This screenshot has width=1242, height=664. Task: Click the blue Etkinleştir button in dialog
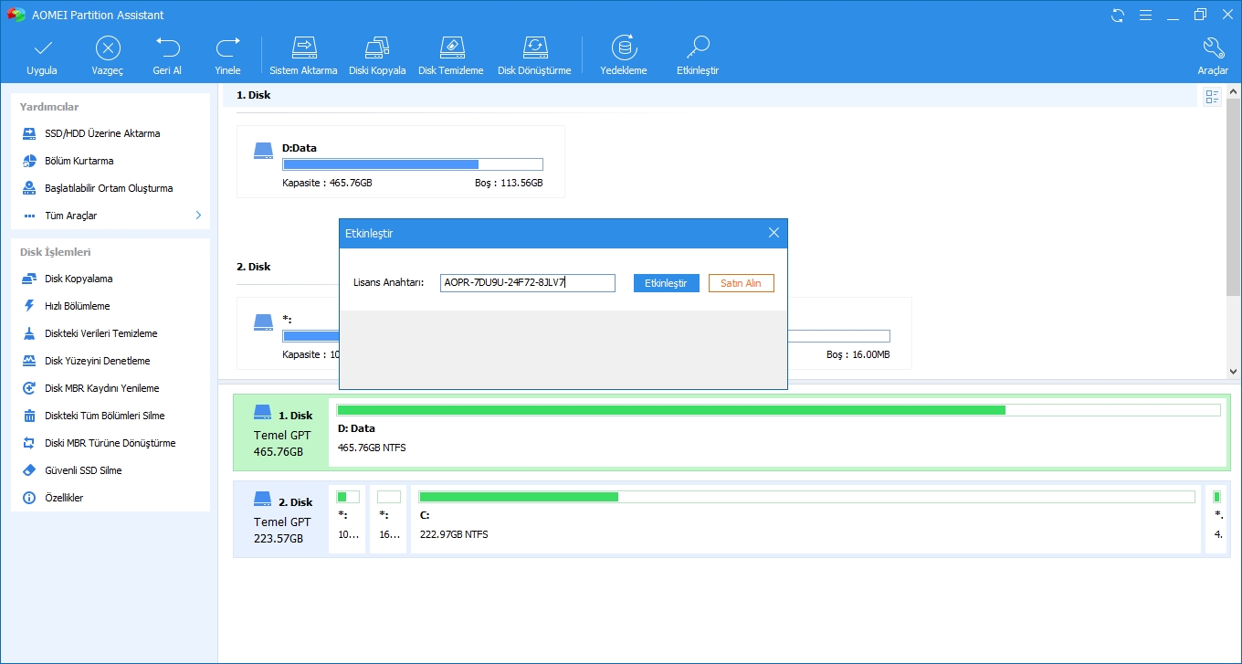(666, 283)
